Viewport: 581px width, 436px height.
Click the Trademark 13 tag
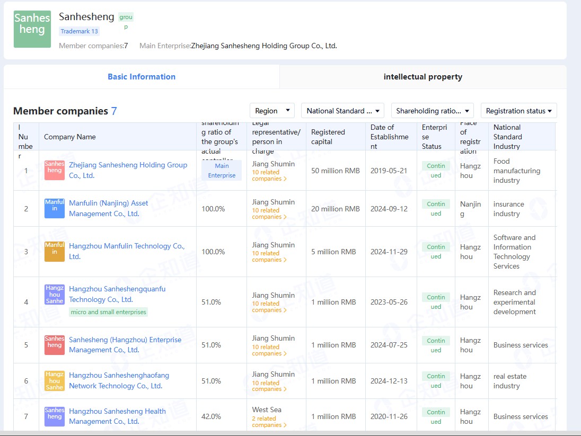point(80,31)
